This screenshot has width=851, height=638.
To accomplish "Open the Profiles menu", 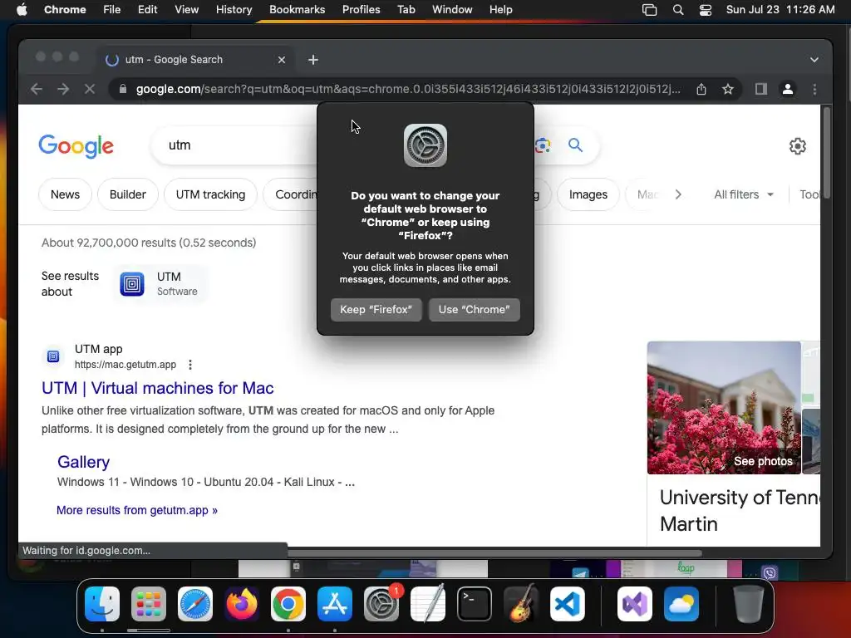I will point(361,9).
